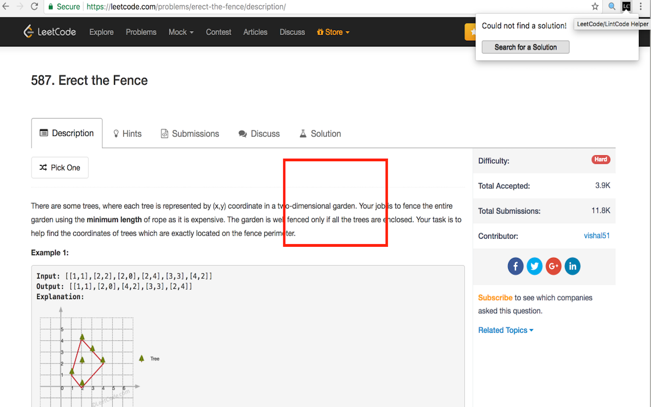Viewport: 651px width, 407px height.
Task: Click the Facebook share icon
Action: coord(515,266)
